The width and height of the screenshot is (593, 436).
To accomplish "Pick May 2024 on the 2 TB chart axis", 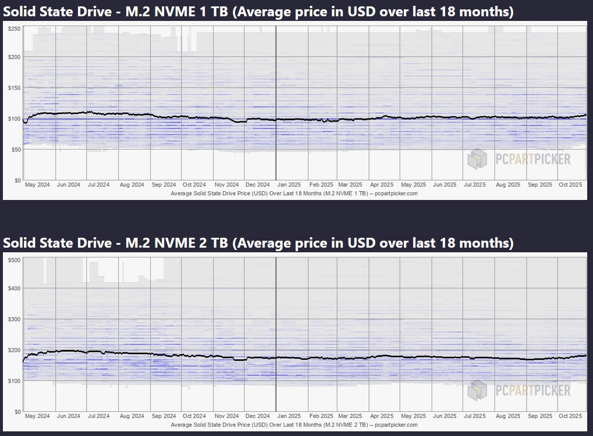I will pyautogui.click(x=37, y=416).
